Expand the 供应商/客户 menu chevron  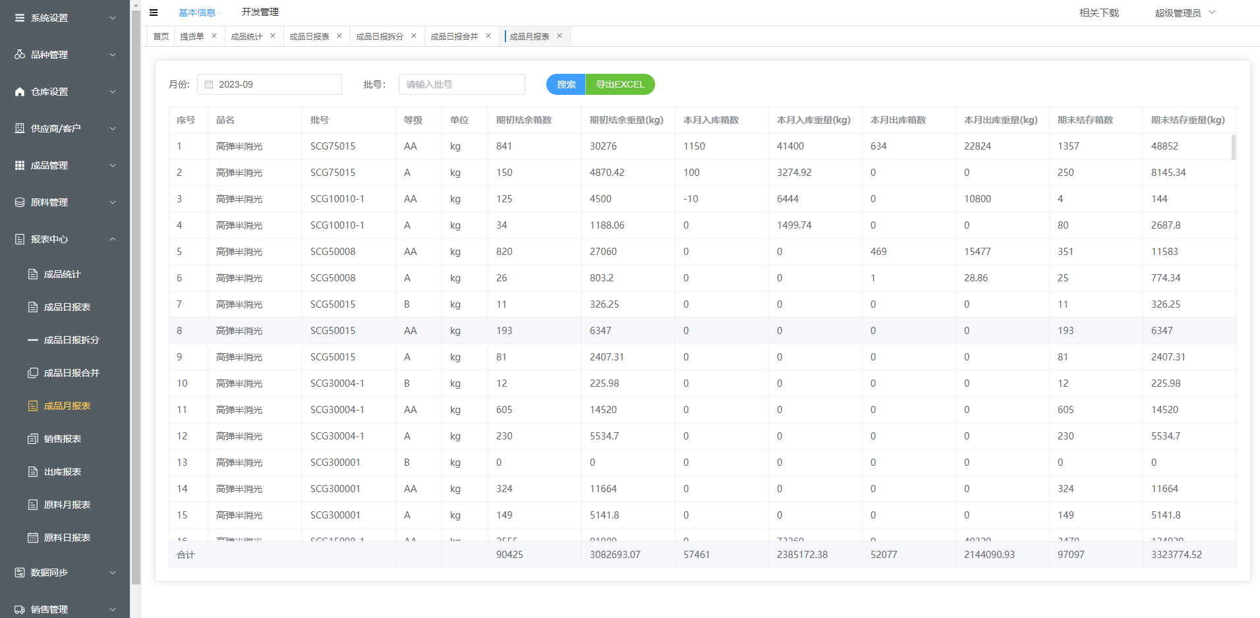113,128
